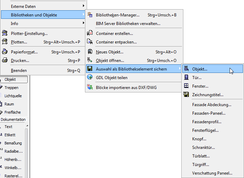Click the Drucken printer icon
Image resolution: width=244 pixels, height=178 pixels.
point(5,60)
